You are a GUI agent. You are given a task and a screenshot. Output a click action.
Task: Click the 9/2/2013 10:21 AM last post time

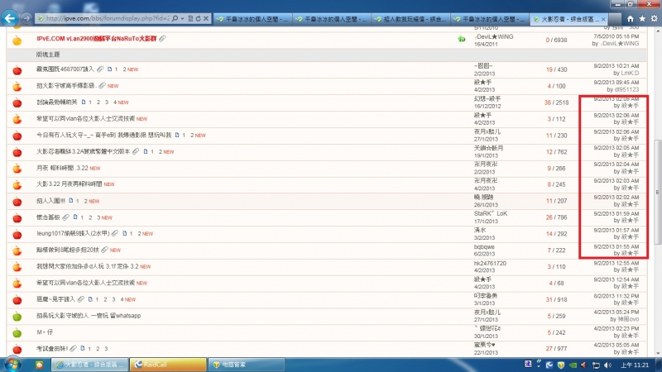point(616,66)
